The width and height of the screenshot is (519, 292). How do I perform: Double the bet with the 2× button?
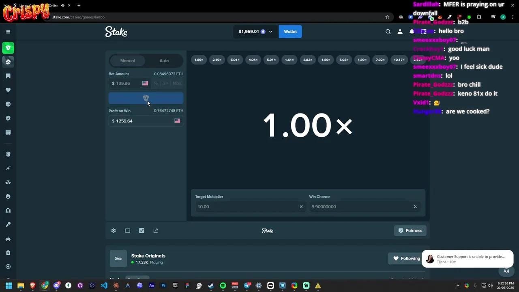coord(165,83)
